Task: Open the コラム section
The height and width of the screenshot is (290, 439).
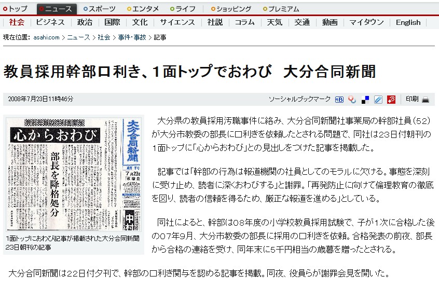Action: pos(245,22)
